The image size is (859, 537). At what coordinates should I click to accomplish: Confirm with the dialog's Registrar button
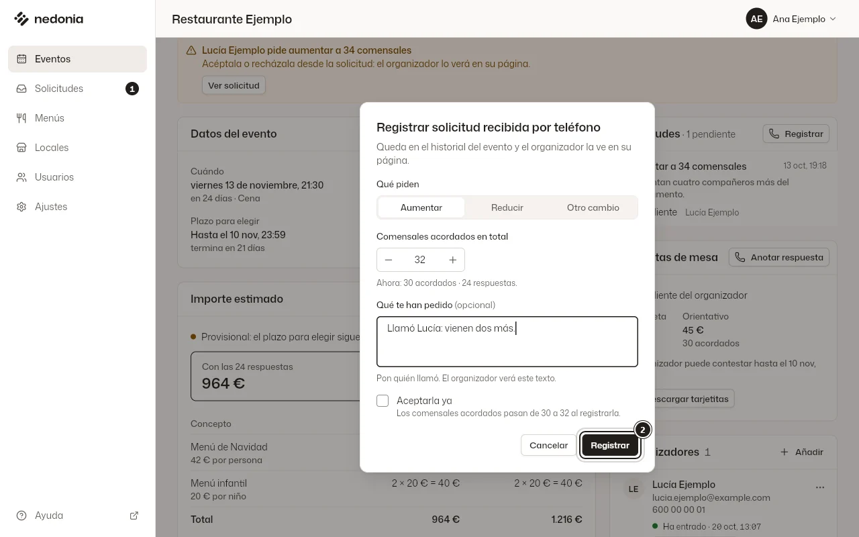(610, 445)
